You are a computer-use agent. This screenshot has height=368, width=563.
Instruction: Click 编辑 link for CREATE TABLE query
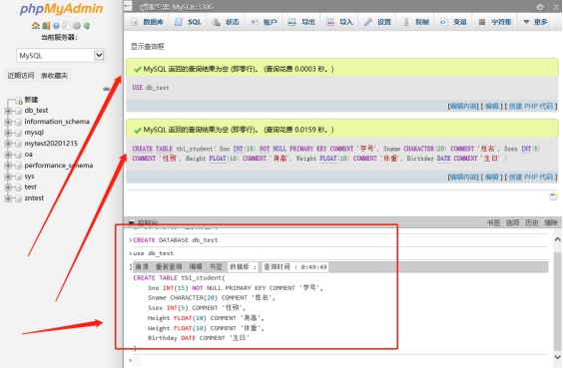click(491, 177)
